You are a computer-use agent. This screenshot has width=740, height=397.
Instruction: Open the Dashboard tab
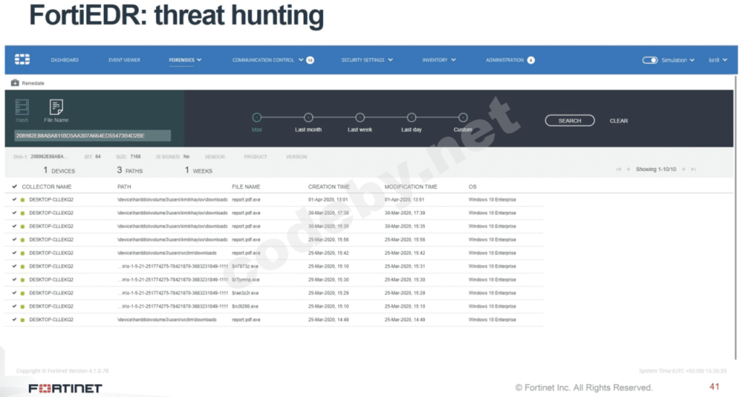tap(64, 60)
